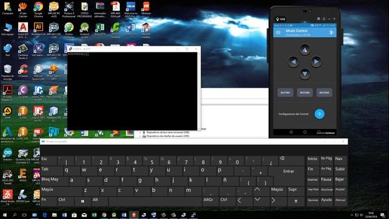Tap the down arrow on phone controller
The width and height of the screenshot is (389, 219).
pos(305,74)
